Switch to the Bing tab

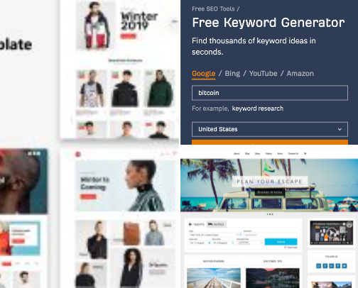click(232, 74)
